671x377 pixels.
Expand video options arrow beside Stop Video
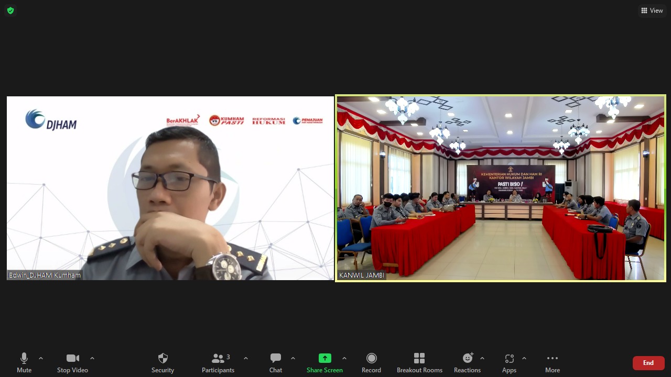point(92,358)
